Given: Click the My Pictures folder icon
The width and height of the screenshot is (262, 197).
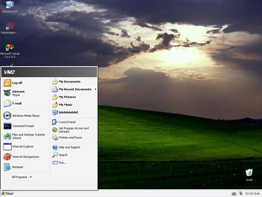Looking at the screenshot, I should point(55,97).
